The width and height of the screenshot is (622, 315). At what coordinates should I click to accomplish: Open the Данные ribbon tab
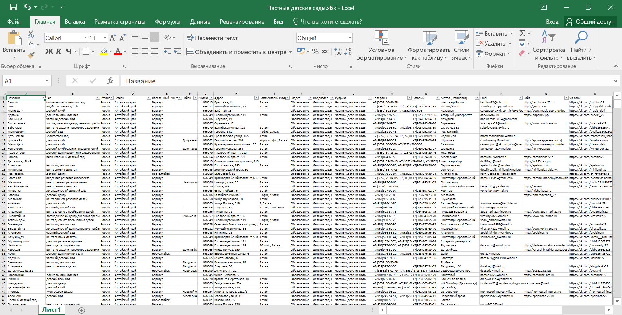coord(200,22)
